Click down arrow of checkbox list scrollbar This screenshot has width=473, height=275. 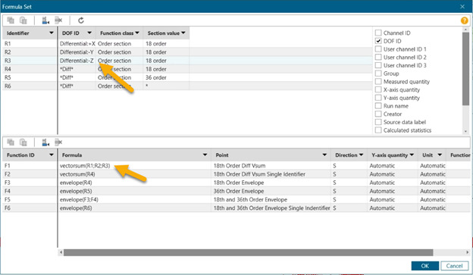point(465,131)
